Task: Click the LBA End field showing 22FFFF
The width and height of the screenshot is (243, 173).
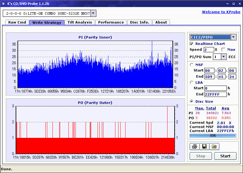Action: 215,94
